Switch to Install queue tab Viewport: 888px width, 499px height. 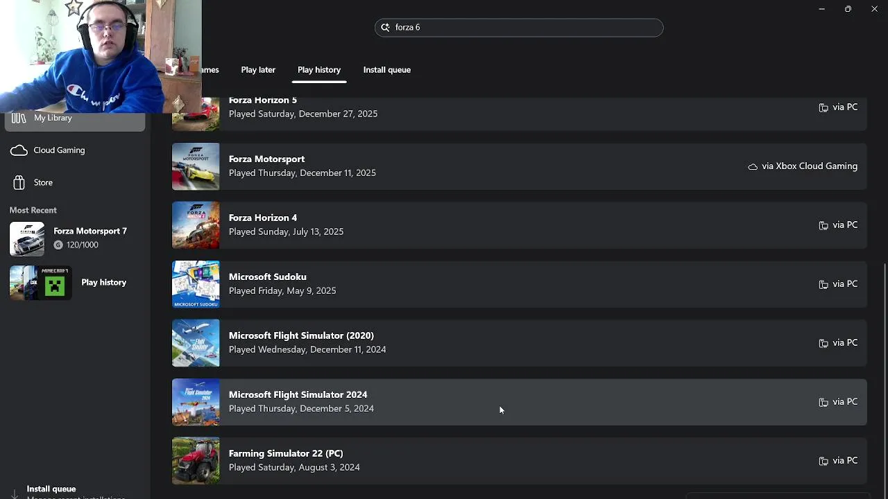pos(387,70)
